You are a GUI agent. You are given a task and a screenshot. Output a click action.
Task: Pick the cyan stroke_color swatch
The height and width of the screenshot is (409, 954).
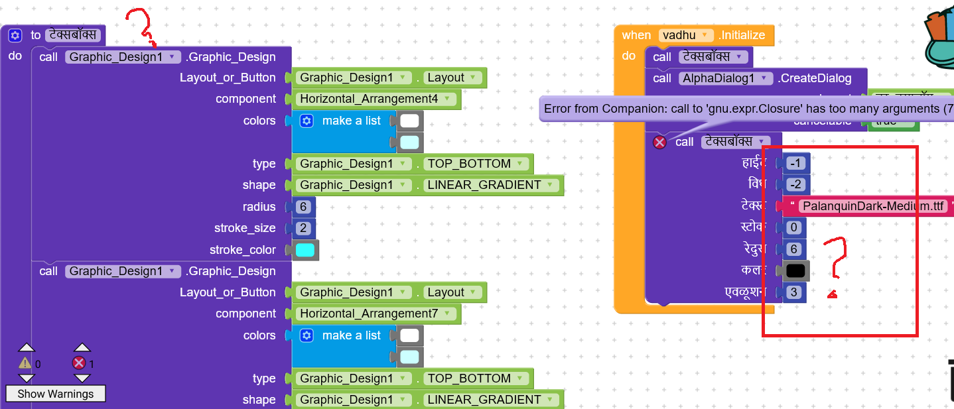pos(305,250)
